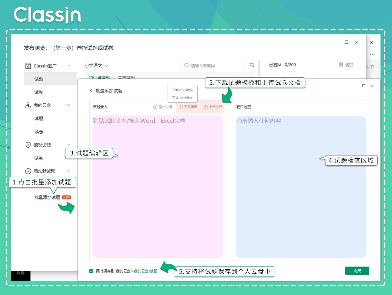This screenshot has height=295, width=392.
Task: Uncheck 同时保存到我的云盘 checkbox
Action: tap(91, 271)
